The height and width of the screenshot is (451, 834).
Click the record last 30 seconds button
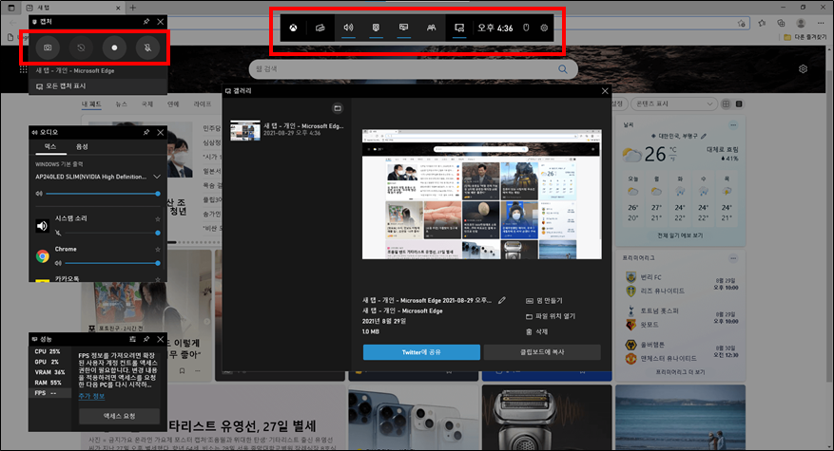click(81, 47)
